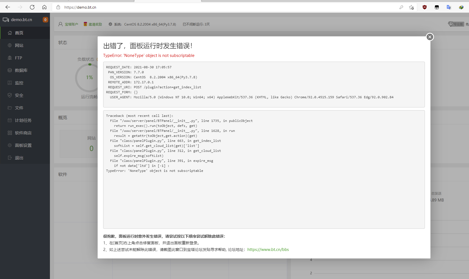The image size is (469, 279).
Task: Open 计划任务 cron tasks in sidebar
Action: (x=25, y=120)
